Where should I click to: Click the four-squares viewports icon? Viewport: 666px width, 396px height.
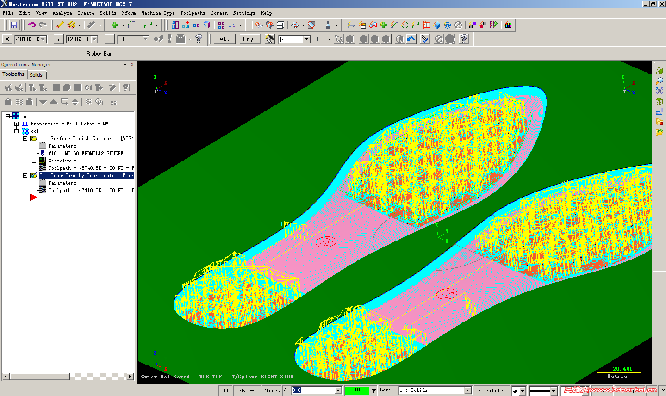[x=221, y=25]
